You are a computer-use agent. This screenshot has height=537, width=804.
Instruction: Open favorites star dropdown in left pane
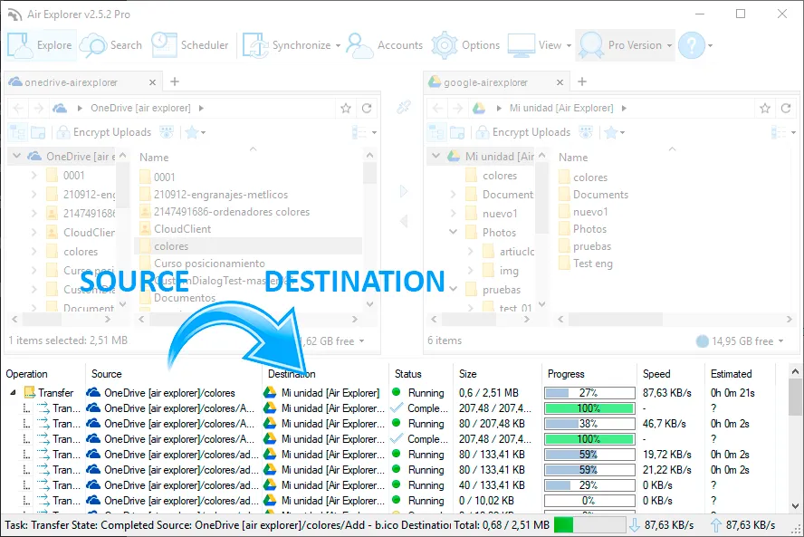coord(195,133)
